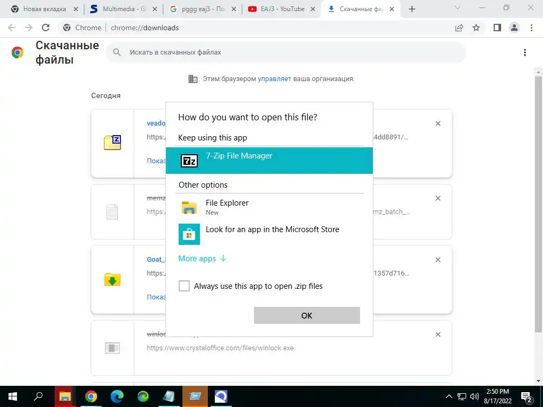Viewport: 543px width, 407px height.
Task: Remove winlock download entry from list
Action: (437, 334)
